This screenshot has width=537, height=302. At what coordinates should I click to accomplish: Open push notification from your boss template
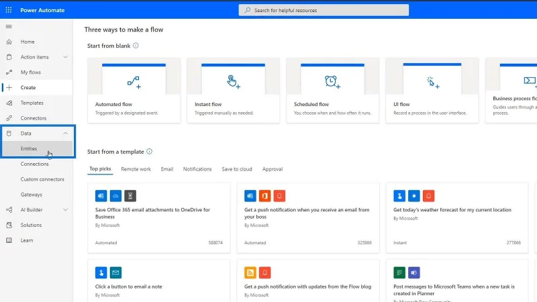pyautogui.click(x=308, y=217)
